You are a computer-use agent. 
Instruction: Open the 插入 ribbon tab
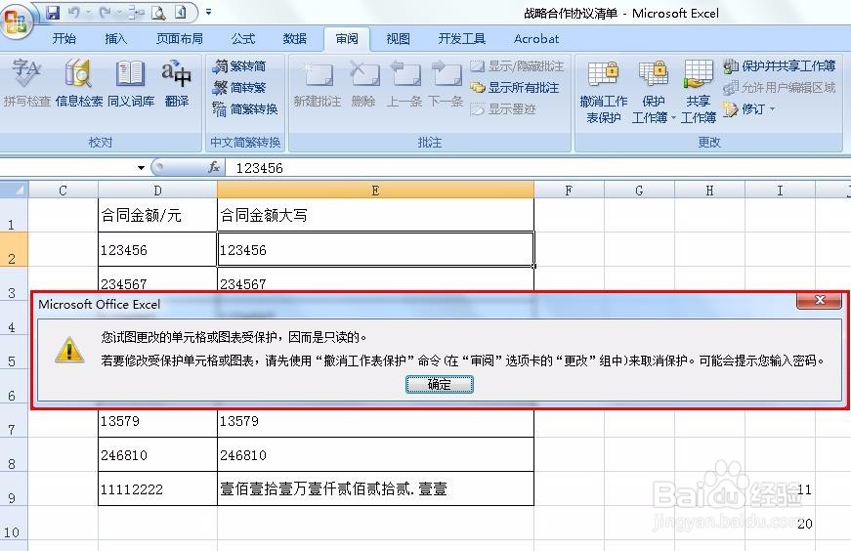(x=115, y=38)
